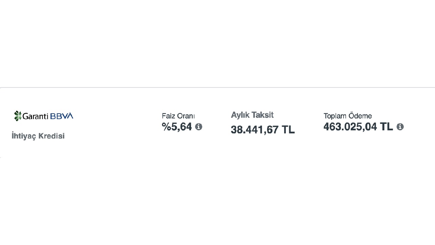435x245 pixels.
Task: Click the percent sign before 5,64
Action: pos(166,127)
